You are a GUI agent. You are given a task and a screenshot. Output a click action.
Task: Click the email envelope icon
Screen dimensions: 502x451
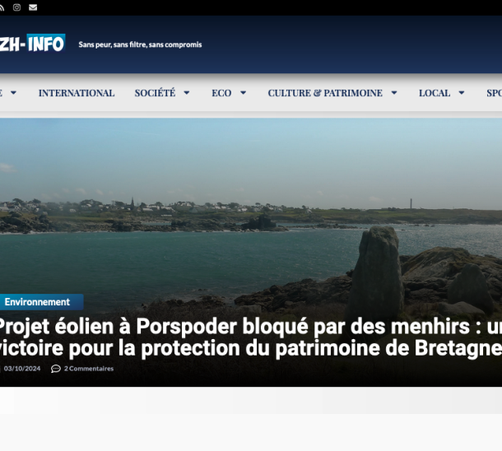click(x=33, y=7)
